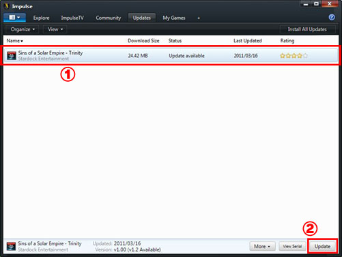Close the Impulse window

(x=329, y=4)
